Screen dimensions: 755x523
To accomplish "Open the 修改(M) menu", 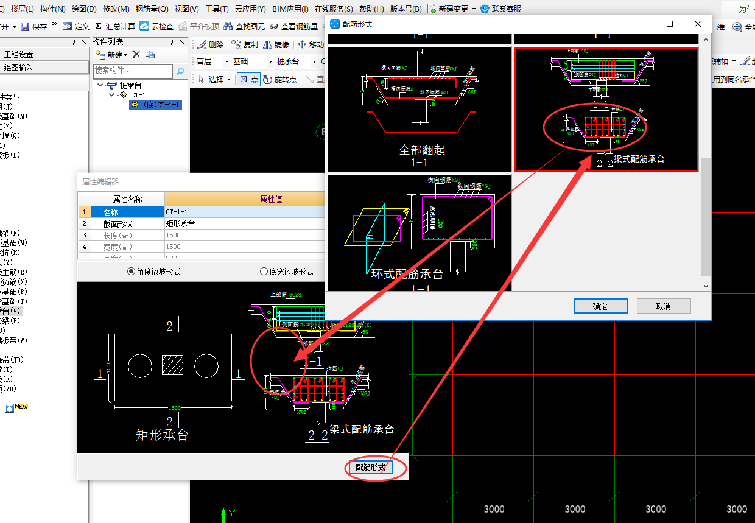I will 116,9.
